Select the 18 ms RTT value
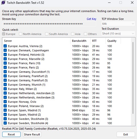This screenshot has width=137, height=139. coord(96,106)
